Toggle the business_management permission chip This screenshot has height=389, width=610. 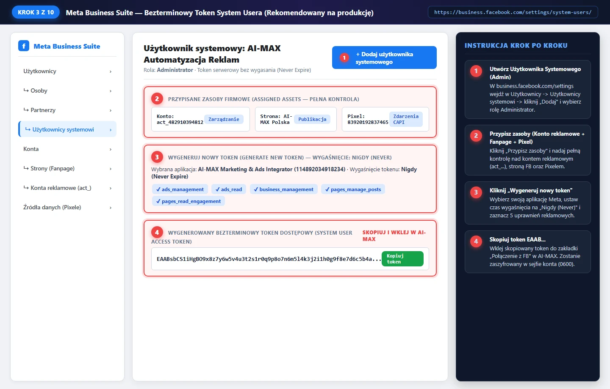point(284,189)
